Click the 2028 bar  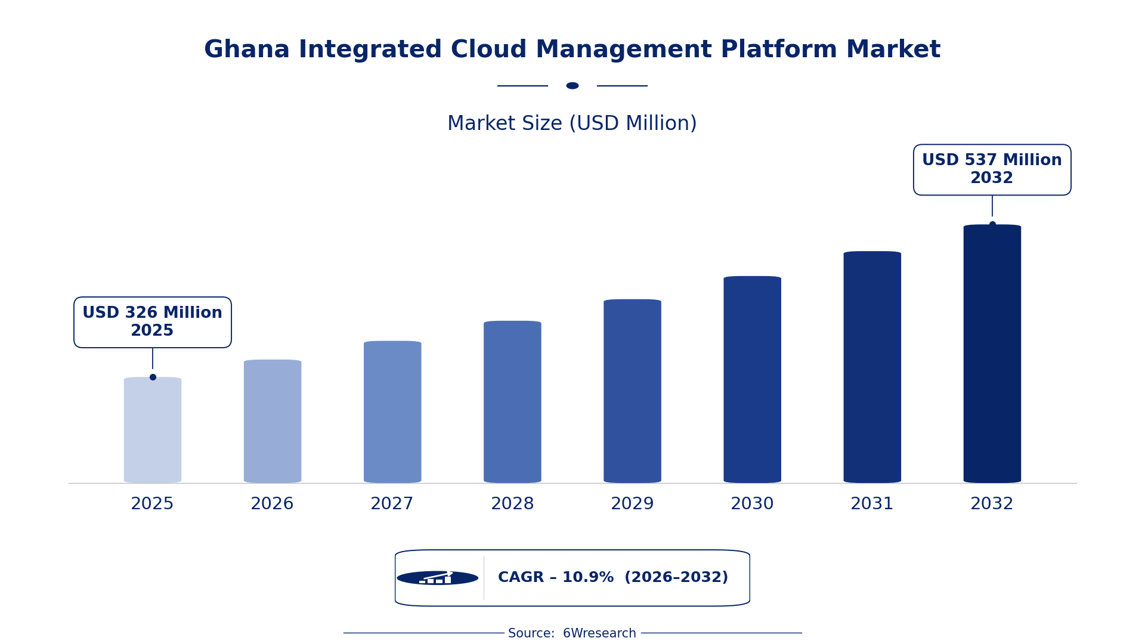(x=512, y=402)
